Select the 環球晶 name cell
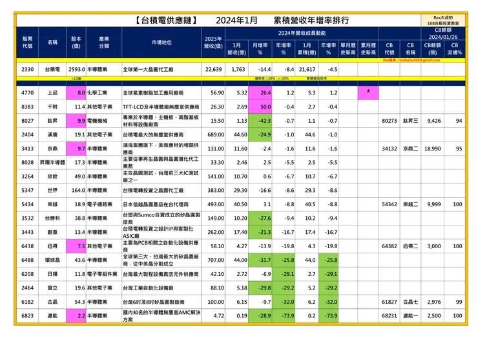Image resolution: width=478 pixels, height=338 pixels. 52,260
